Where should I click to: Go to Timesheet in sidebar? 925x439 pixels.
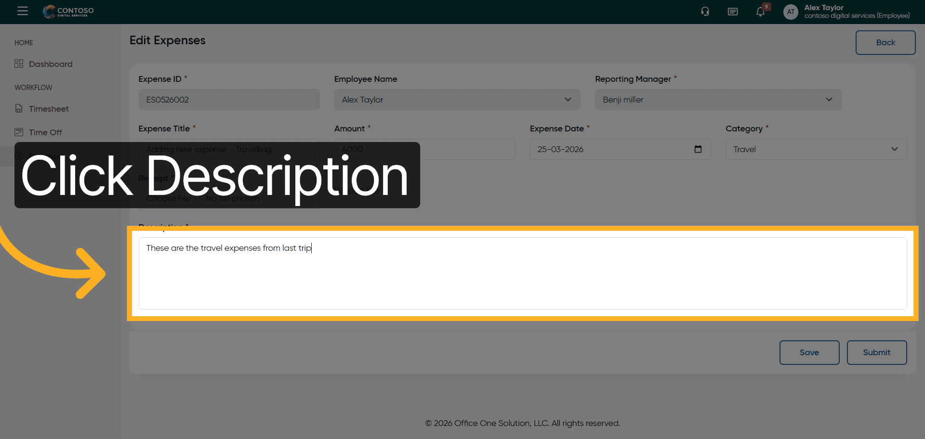coord(49,109)
